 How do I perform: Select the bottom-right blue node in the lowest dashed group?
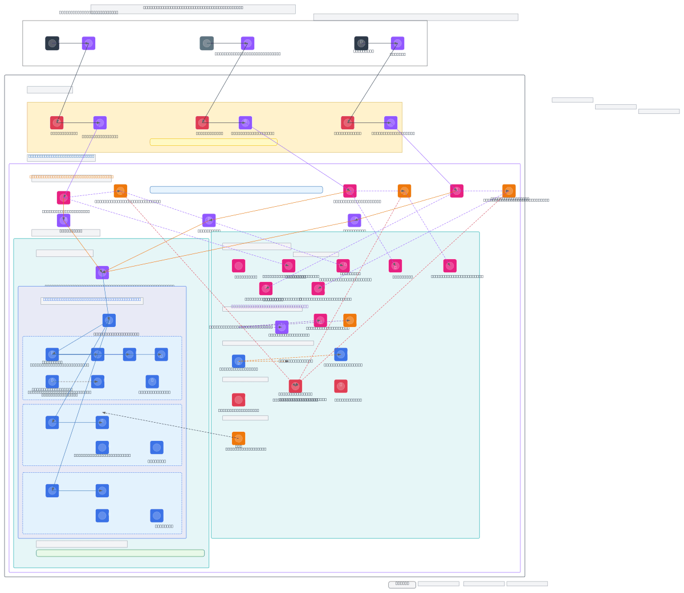coord(157,516)
